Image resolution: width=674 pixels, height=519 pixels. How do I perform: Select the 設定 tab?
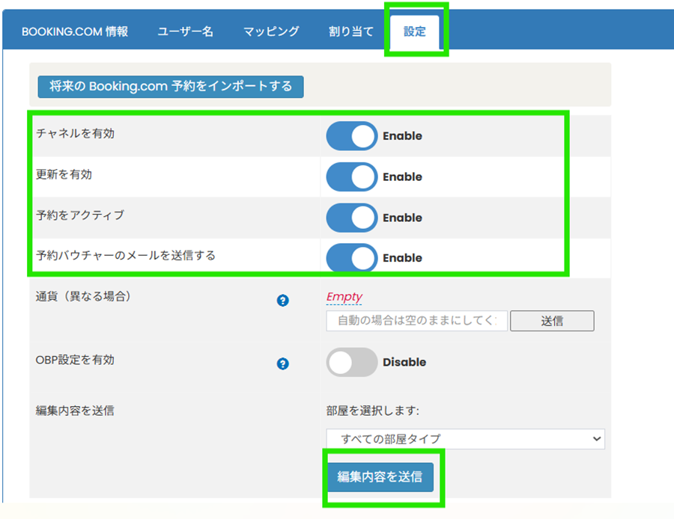(415, 31)
